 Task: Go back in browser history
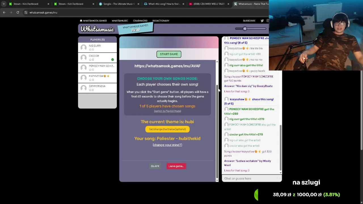[4, 12]
